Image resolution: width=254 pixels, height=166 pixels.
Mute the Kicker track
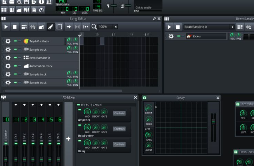pyautogui.click(x=179, y=36)
